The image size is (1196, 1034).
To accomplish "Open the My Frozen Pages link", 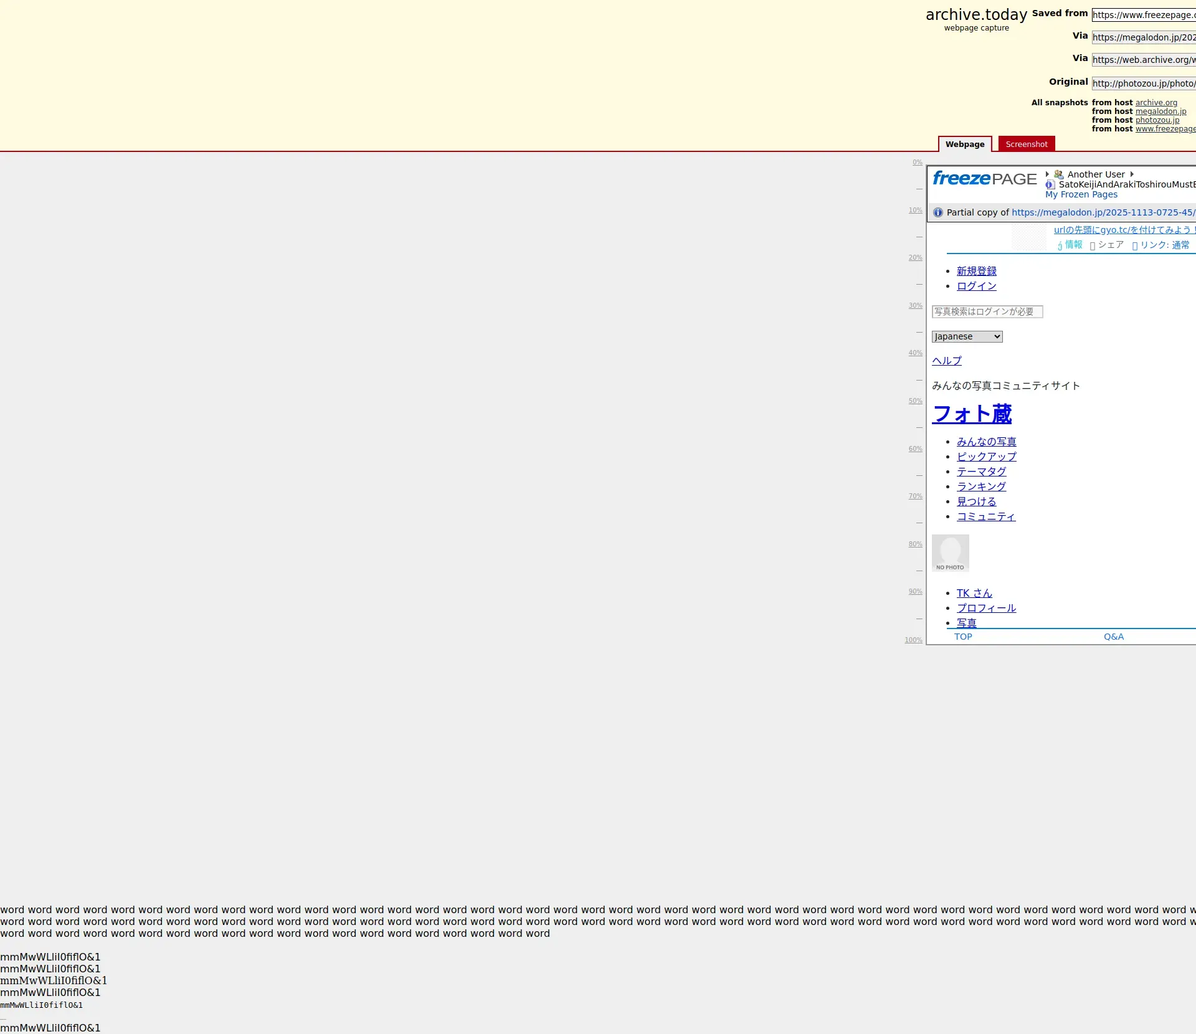I will click(x=1081, y=194).
